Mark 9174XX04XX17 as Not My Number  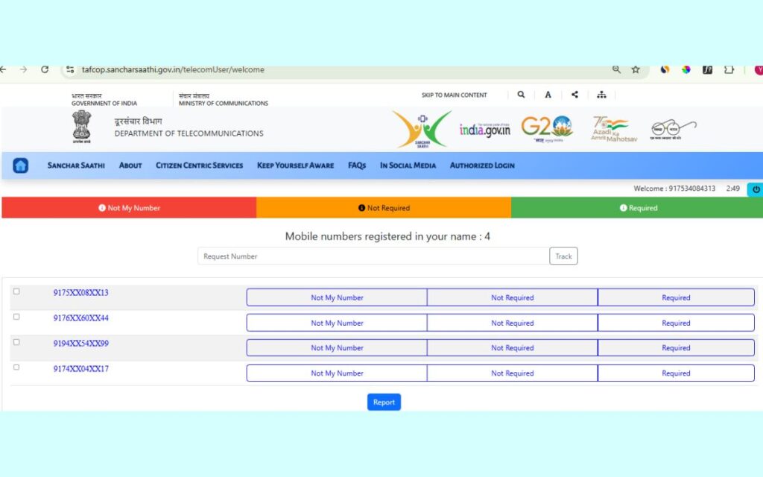click(x=337, y=373)
